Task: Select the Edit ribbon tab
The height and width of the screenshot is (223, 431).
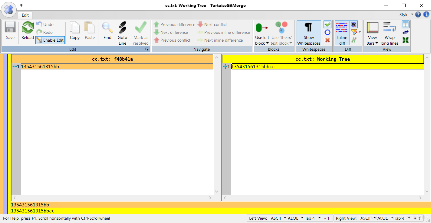Action: [x=25, y=15]
